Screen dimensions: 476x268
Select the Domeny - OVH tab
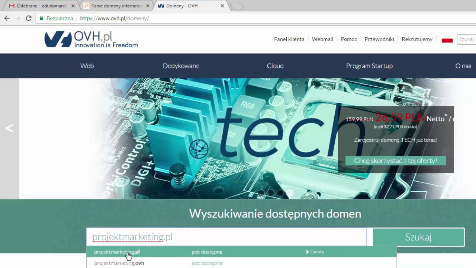(x=192, y=6)
